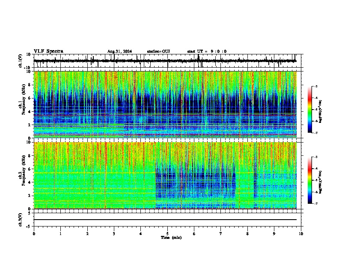Click time axis tick label "8"
The image size is (339, 262).
coord(247,234)
